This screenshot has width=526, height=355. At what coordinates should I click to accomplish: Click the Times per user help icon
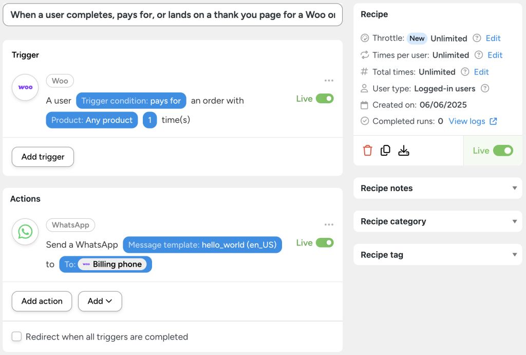click(478, 55)
